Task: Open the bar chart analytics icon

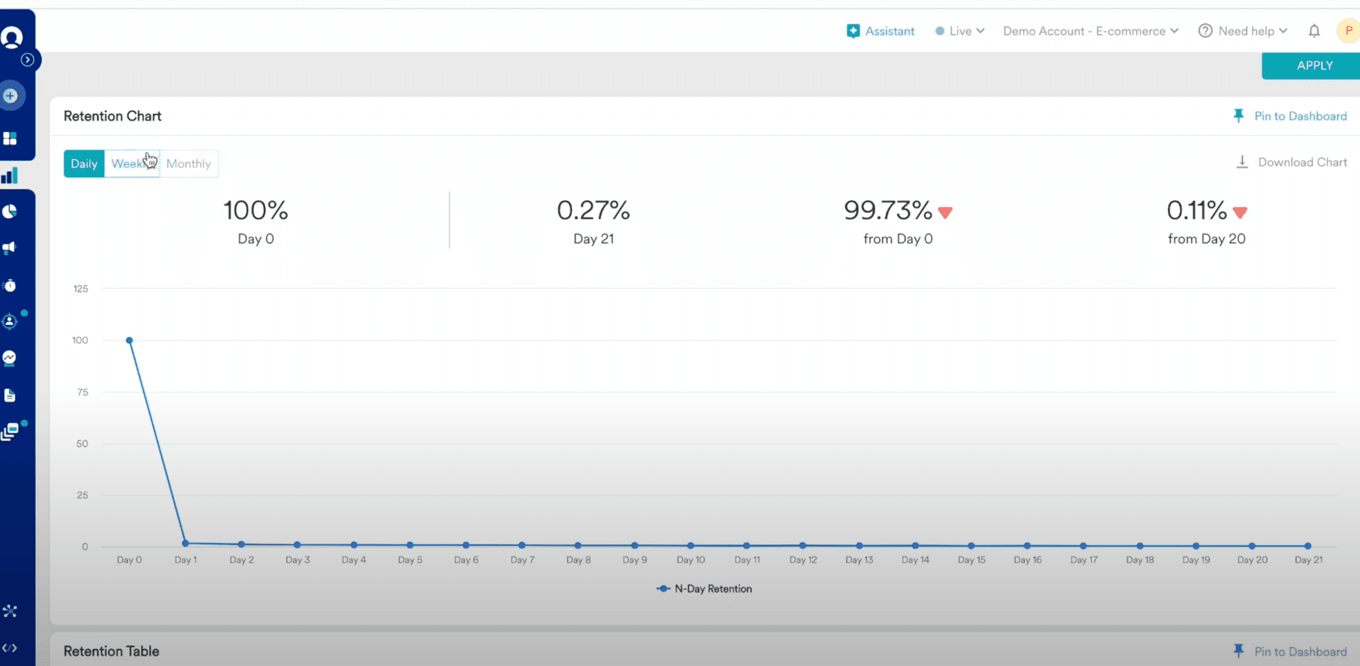Action: [10, 176]
